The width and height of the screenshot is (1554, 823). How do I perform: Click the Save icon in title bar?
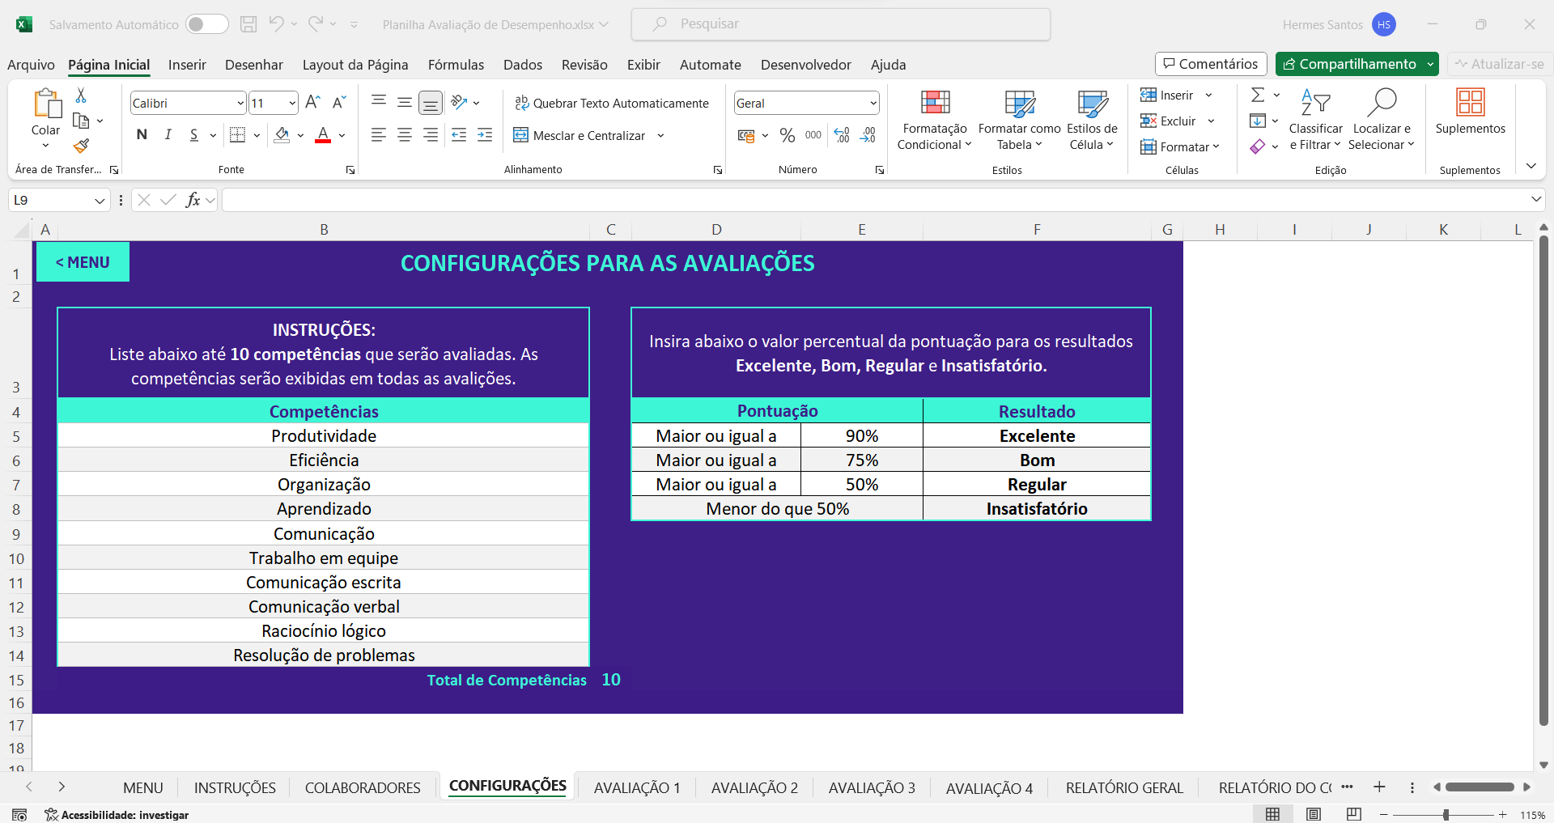click(248, 24)
